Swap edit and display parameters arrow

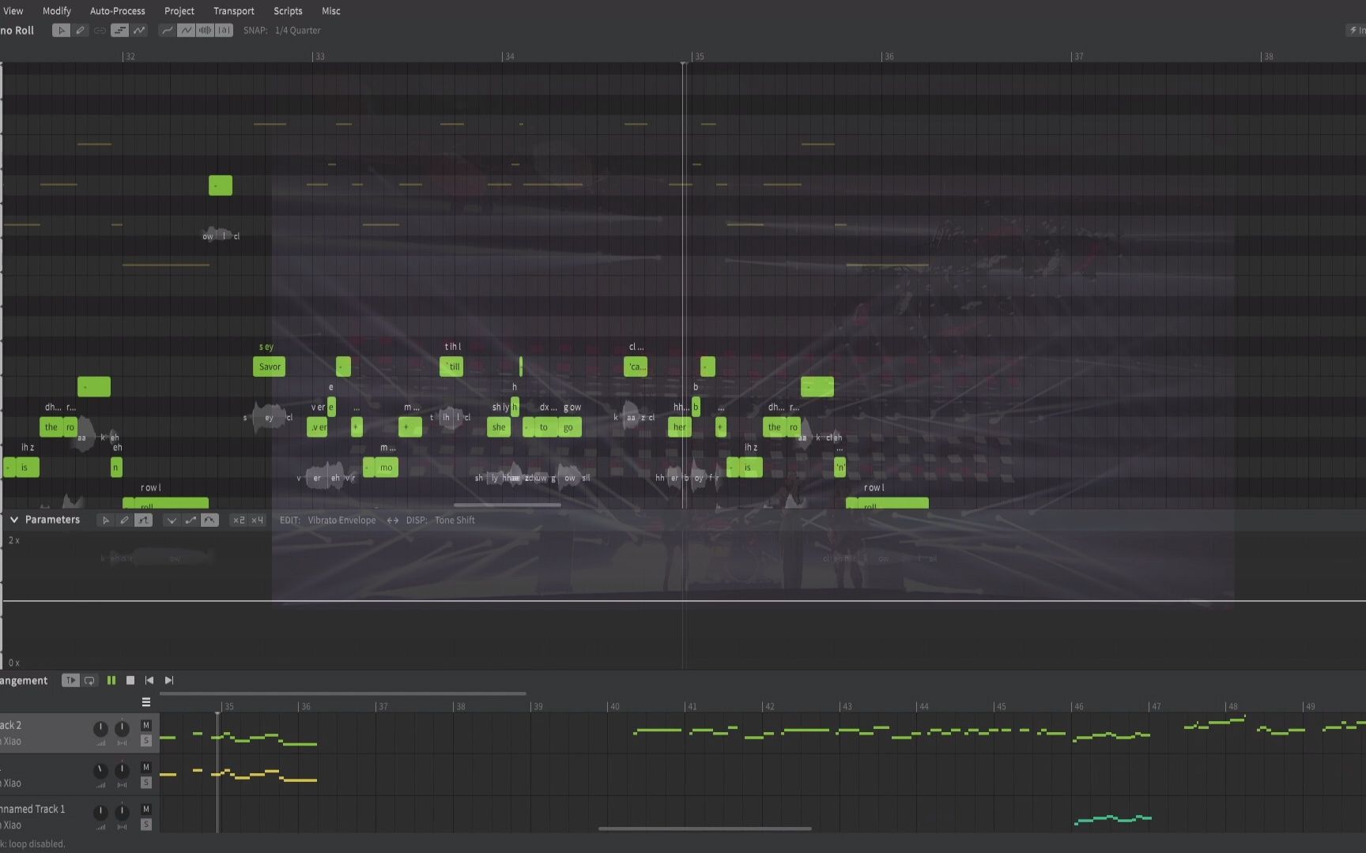coord(392,520)
